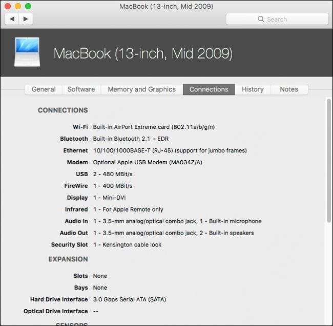Image resolution: width=333 pixels, height=326 pixels.
Task: Select the '1 - Mini-DVI' value
Action: click(x=110, y=198)
